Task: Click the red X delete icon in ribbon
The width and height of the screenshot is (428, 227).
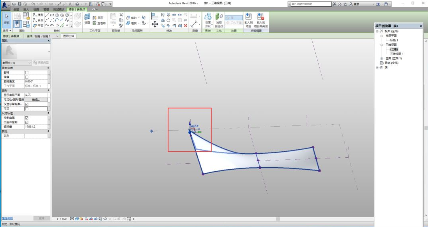Action: (x=185, y=25)
